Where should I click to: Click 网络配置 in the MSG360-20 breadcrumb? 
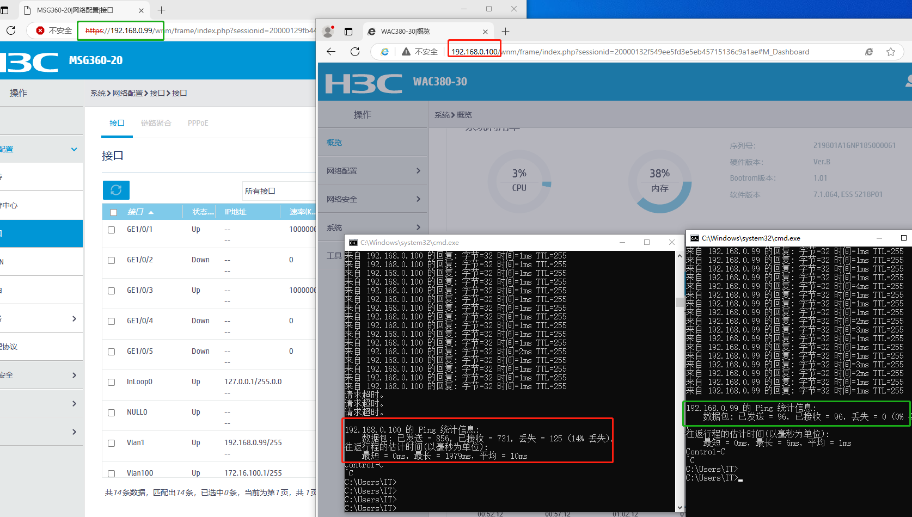(128, 93)
